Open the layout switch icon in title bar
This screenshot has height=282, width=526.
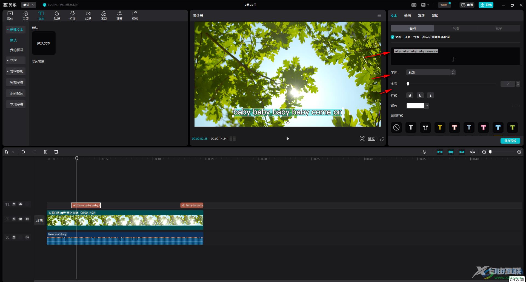click(425, 5)
